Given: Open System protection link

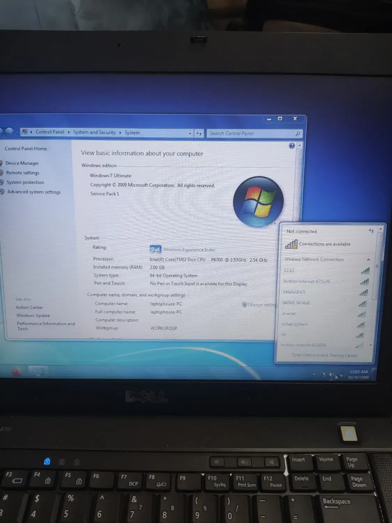Looking at the screenshot, I should [x=25, y=182].
